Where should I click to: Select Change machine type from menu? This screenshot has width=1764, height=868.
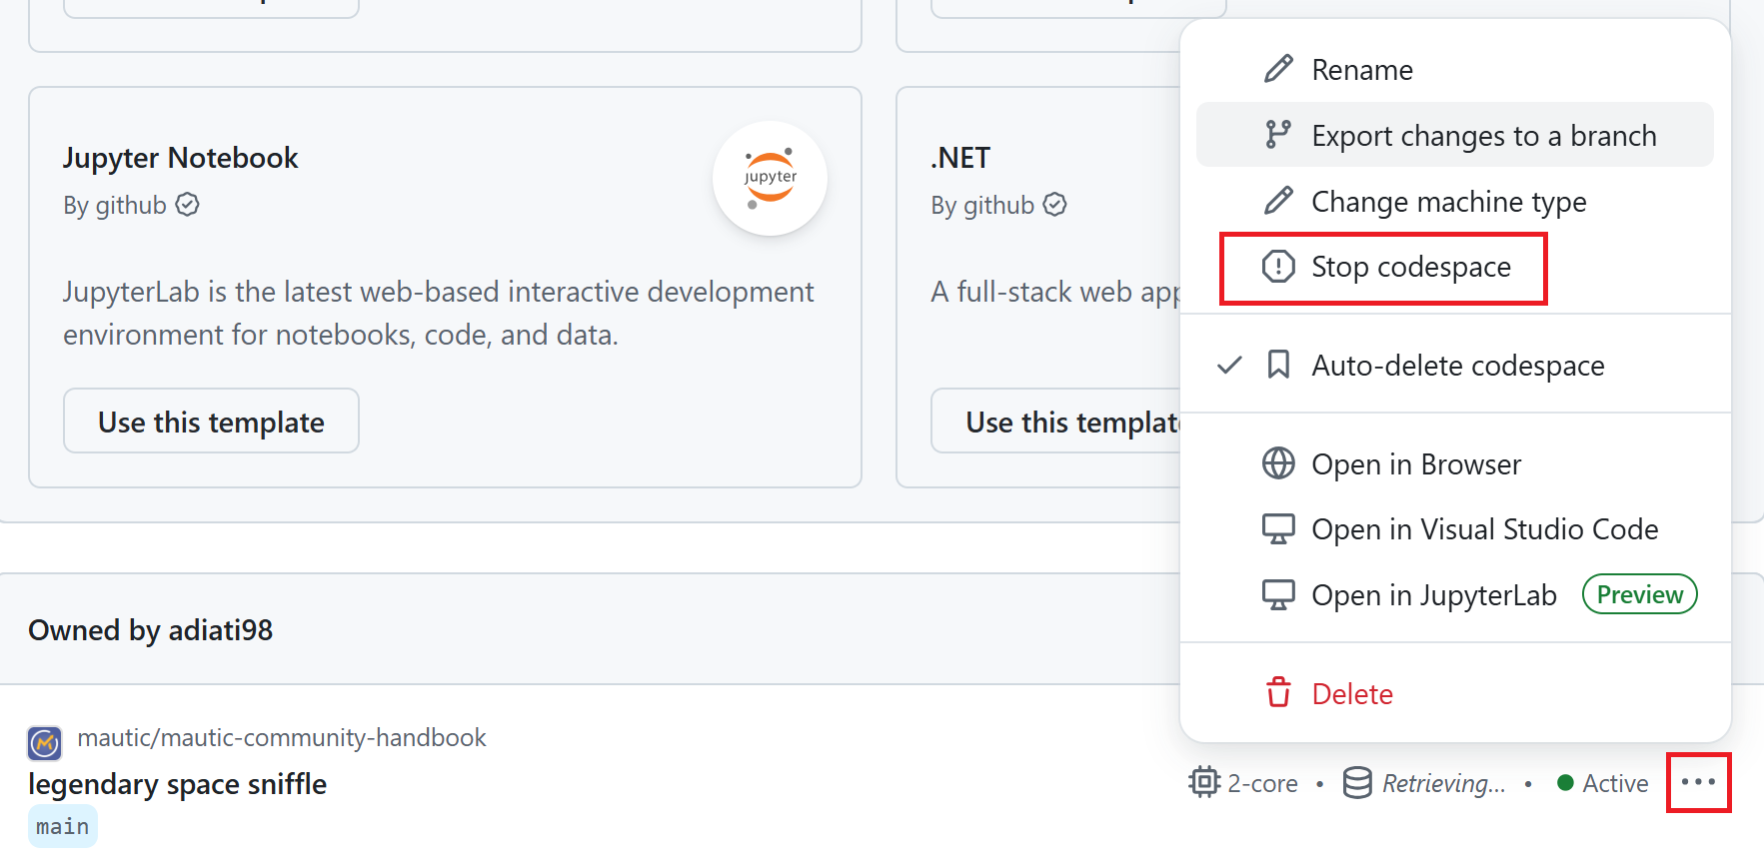(x=1448, y=202)
